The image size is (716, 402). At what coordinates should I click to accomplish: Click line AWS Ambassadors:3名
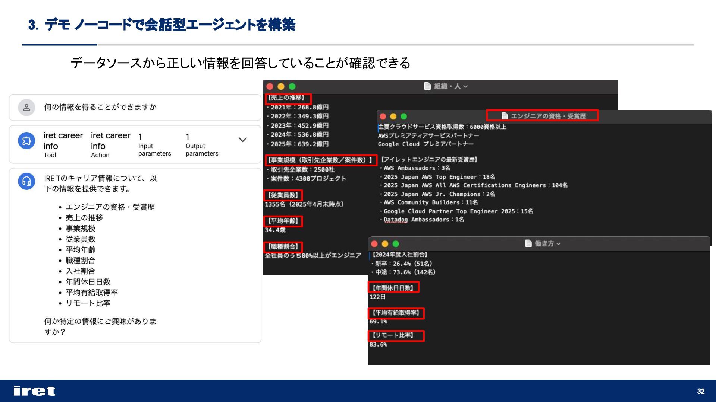click(415, 168)
